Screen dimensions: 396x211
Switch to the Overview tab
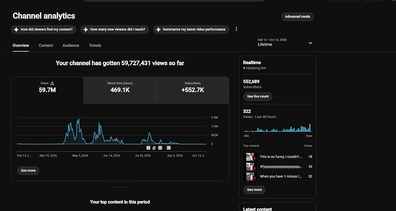tap(21, 45)
